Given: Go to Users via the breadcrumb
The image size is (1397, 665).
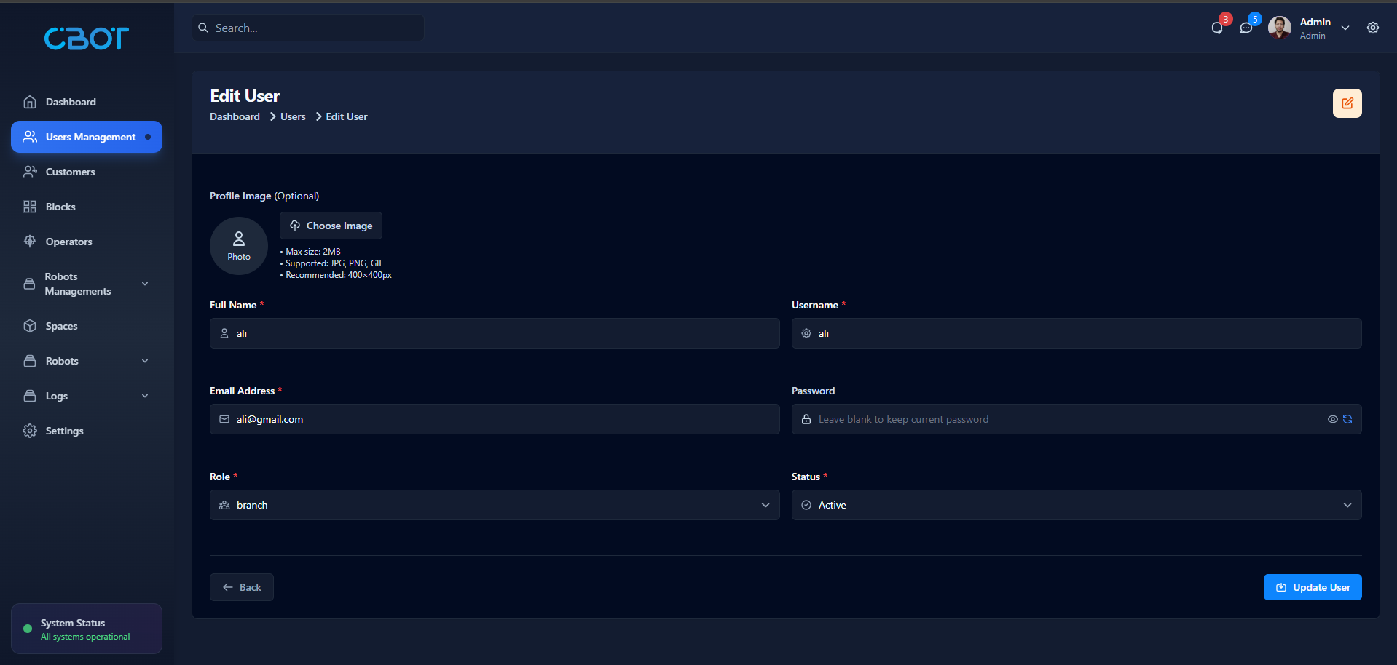Looking at the screenshot, I should (292, 116).
